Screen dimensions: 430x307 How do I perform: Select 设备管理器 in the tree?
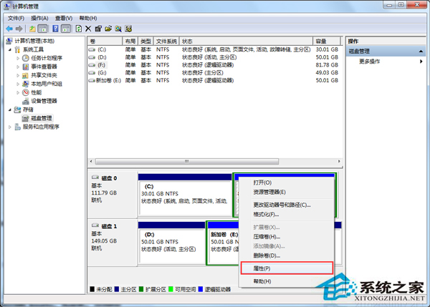point(44,101)
